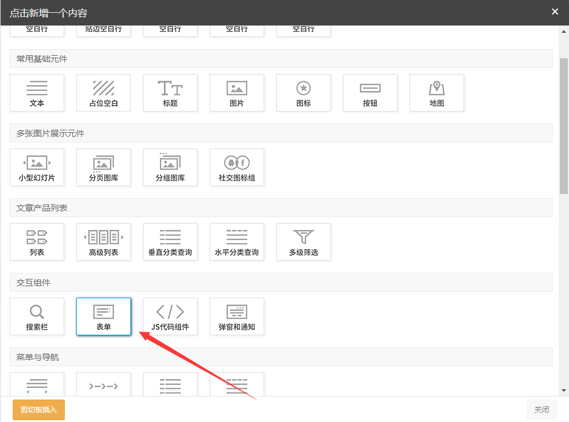Select the breadcrumb arrows navigation tile

pyautogui.click(x=104, y=384)
